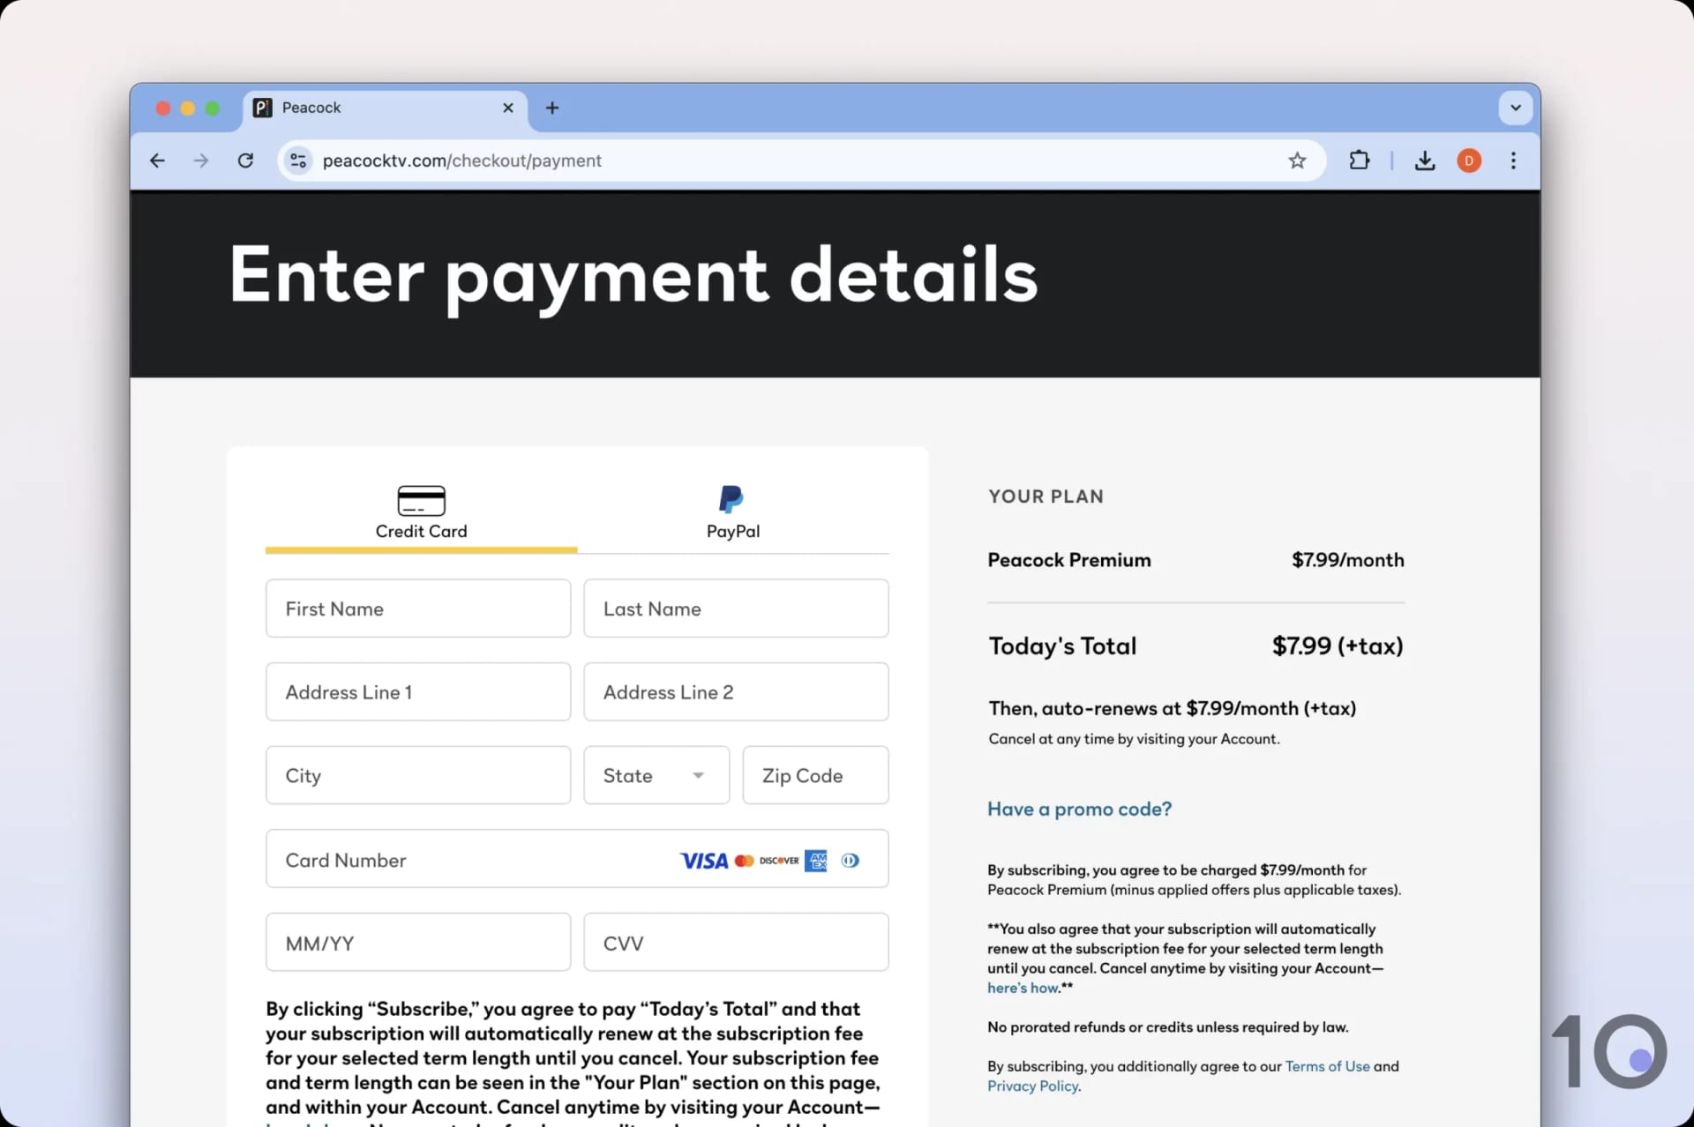Click the 'YOUR PLAN' label

[x=1046, y=496]
